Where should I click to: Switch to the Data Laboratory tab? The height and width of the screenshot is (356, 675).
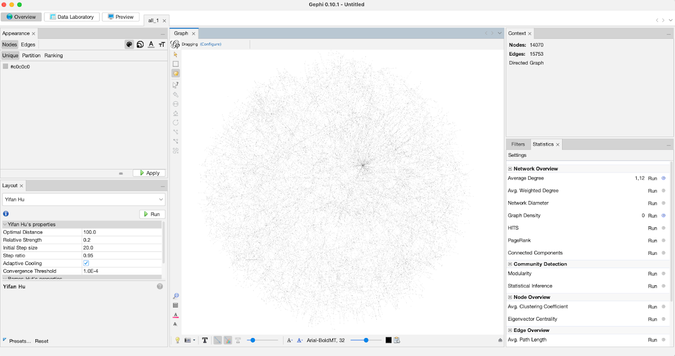[71, 16]
